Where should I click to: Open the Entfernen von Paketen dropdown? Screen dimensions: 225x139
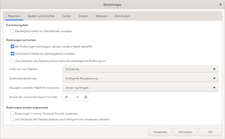click(x=140, y=69)
